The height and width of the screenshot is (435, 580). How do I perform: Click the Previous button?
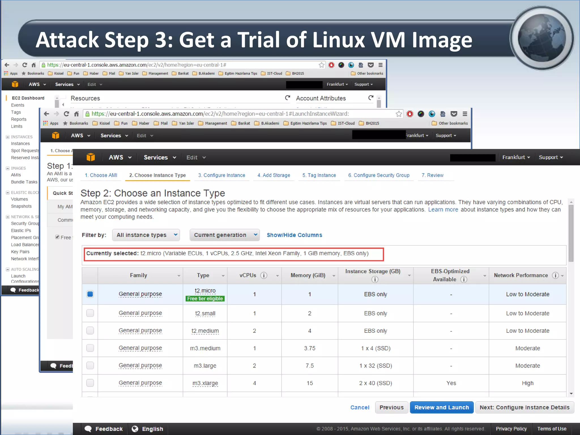(x=391, y=408)
